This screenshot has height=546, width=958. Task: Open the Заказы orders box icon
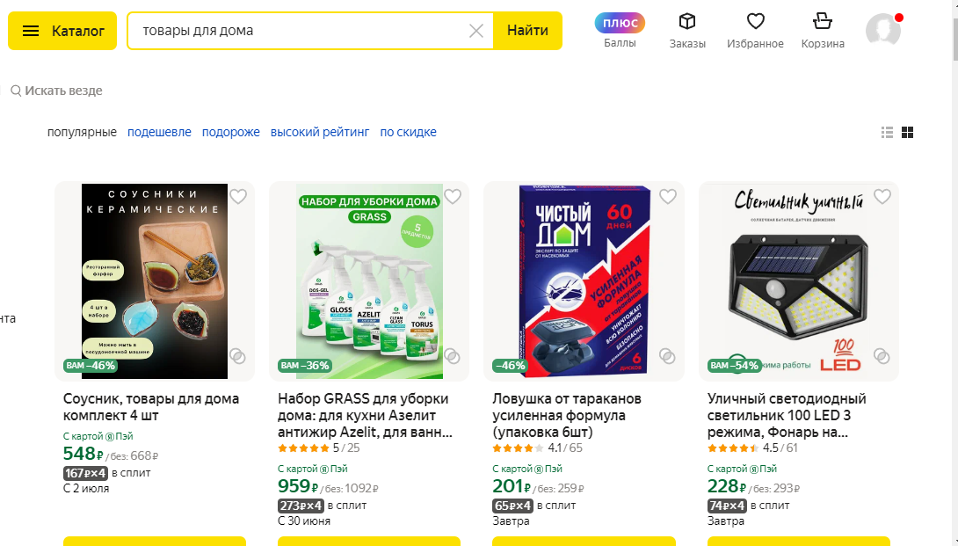[687, 22]
